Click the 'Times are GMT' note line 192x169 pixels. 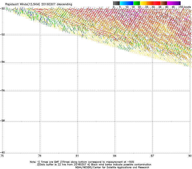82,162
